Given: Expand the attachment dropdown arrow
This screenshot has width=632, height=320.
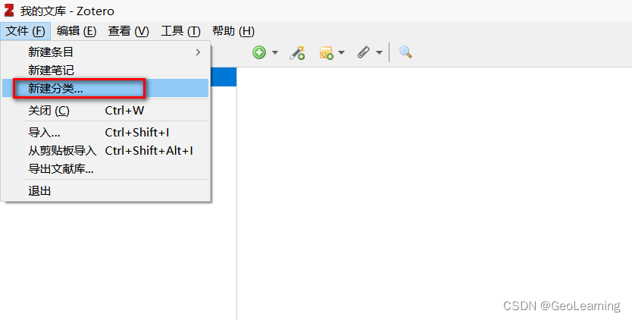Looking at the screenshot, I should [379, 52].
